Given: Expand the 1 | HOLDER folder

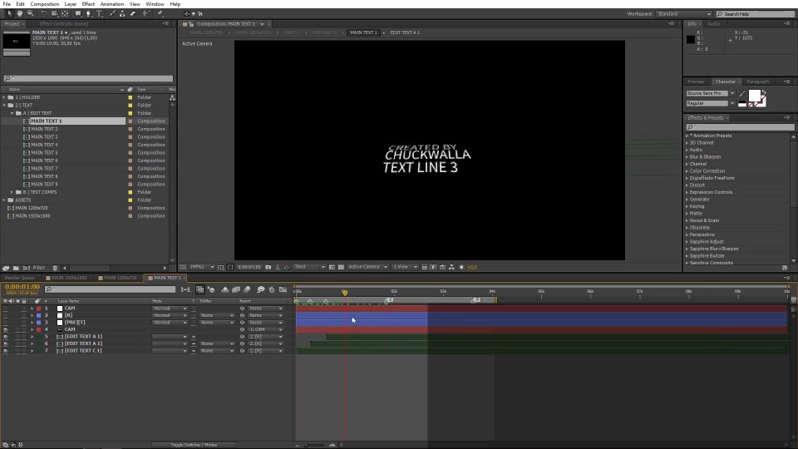Looking at the screenshot, I should click(4, 97).
